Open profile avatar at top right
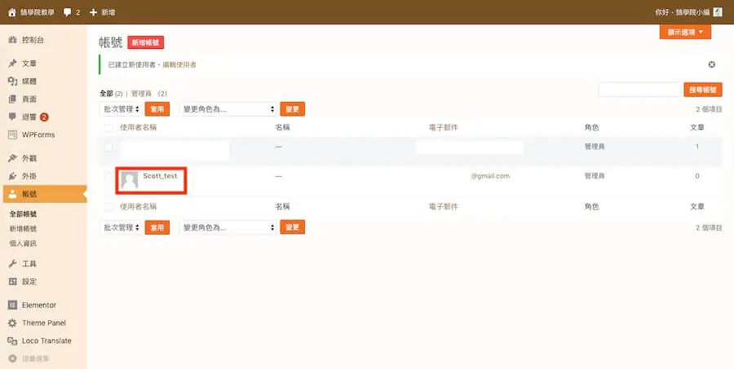The height and width of the screenshot is (369, 734). click(x=718, y=12)
